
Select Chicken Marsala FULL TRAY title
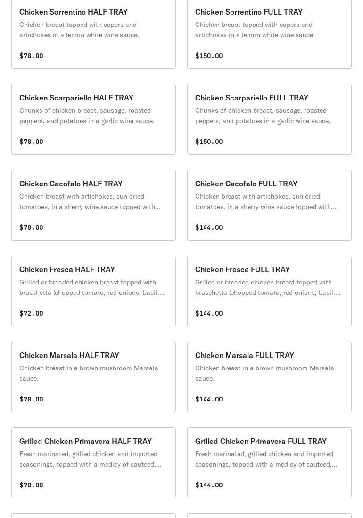pos(245,355)
